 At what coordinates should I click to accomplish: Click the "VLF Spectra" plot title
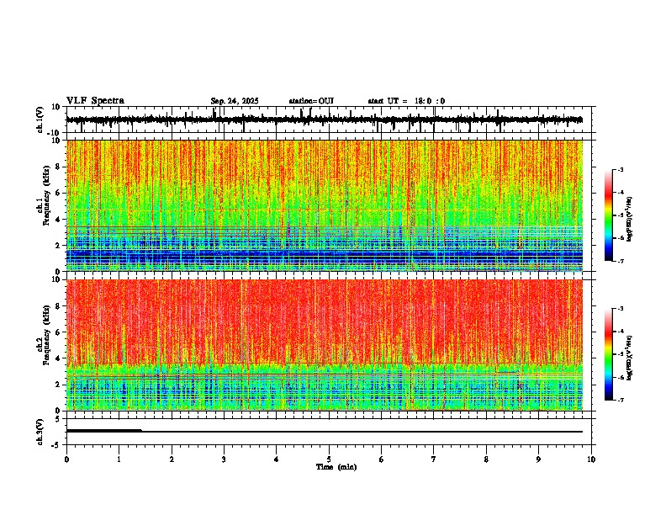[95, 100]
